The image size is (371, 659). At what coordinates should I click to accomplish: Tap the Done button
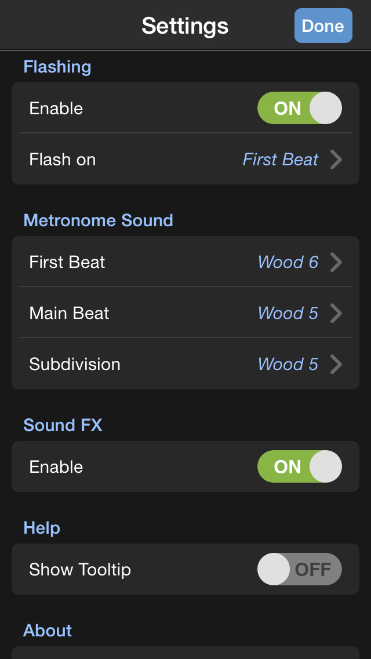click(323, 26)
